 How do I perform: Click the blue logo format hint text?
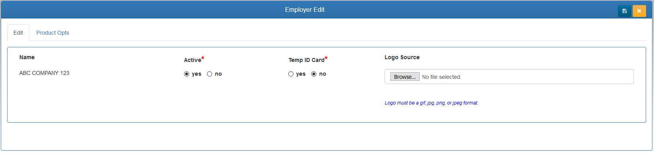[x=431, y=103]
